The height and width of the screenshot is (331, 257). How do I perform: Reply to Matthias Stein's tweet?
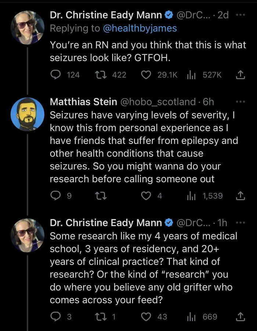(x=56, y=196)
